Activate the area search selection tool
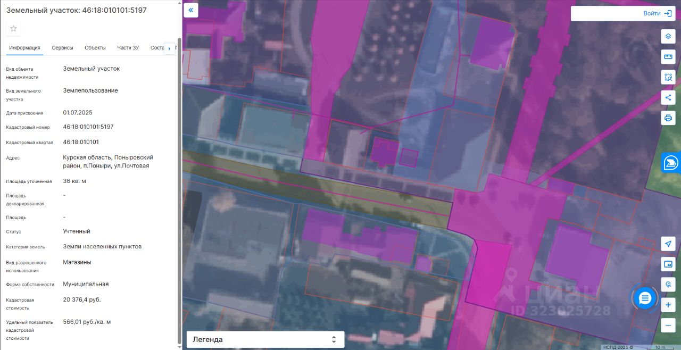Image resolution: width=681 pixels, height=350 pixels. (668, 77)
